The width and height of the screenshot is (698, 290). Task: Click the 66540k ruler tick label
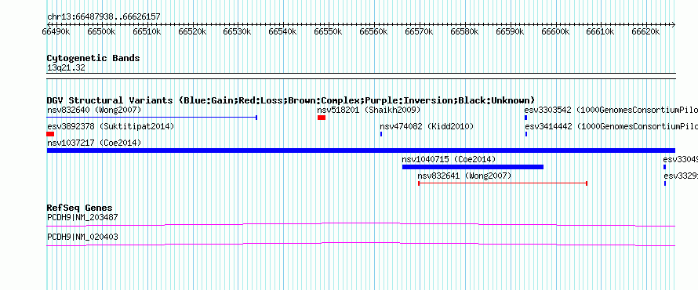pos(282,32)
